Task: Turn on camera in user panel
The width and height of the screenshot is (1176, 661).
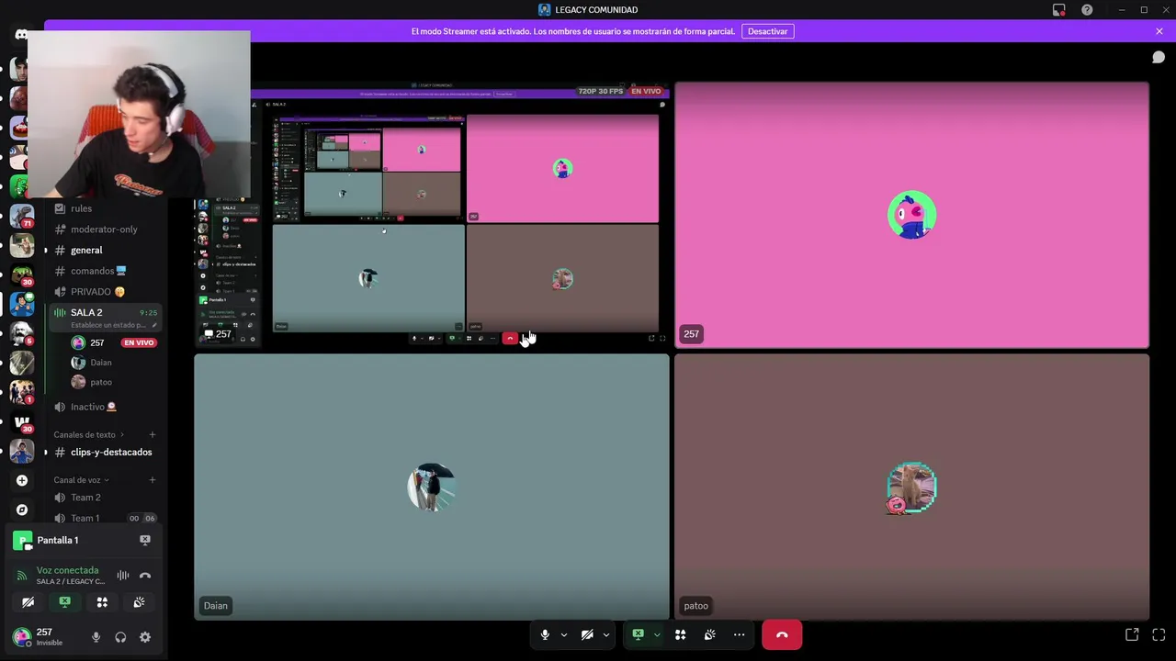Action: click(28, 602)
